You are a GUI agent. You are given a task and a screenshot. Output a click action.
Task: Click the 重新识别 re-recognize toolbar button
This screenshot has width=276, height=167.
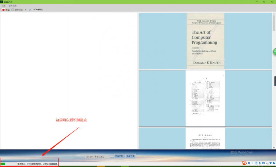click(17, 10)
